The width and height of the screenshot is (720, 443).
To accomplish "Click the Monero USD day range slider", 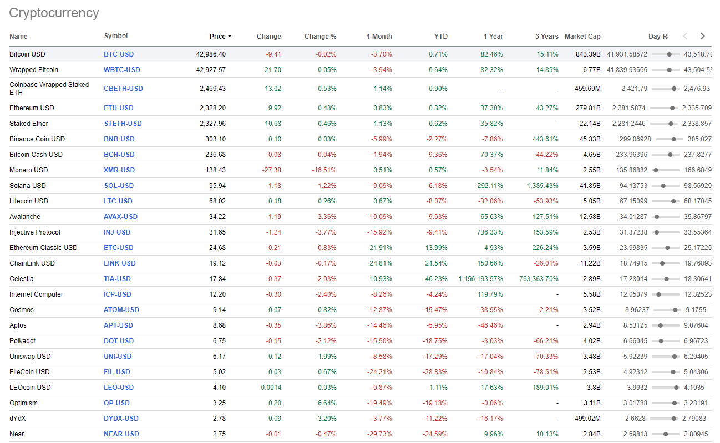I will pos(666,170).
